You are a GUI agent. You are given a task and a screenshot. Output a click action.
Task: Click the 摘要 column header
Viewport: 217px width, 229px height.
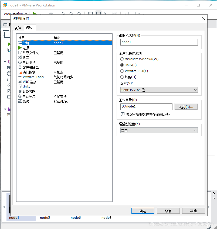82,37
